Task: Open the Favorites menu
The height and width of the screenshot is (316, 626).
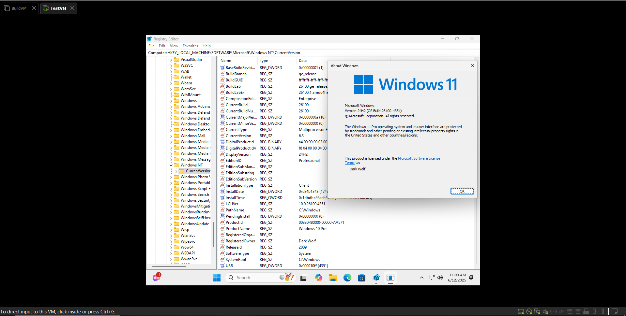Action: click(190, 46)
